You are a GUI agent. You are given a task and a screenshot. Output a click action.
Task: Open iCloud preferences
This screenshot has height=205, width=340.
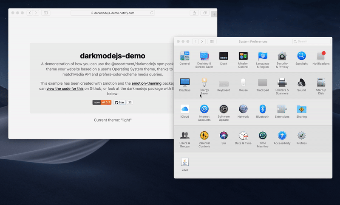point(185,111)
